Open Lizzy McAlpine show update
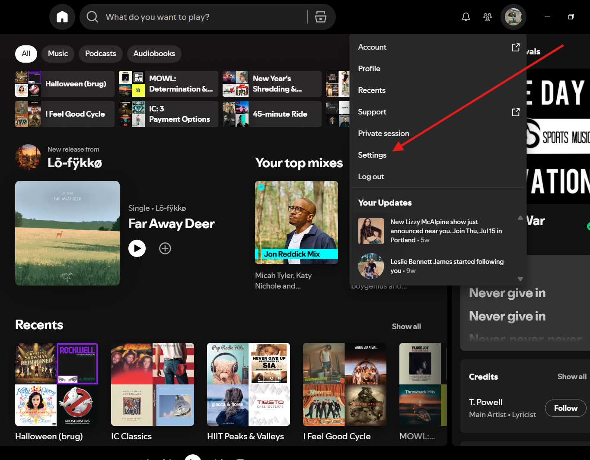Screen dimensions: 590x460 coord(434,231)
